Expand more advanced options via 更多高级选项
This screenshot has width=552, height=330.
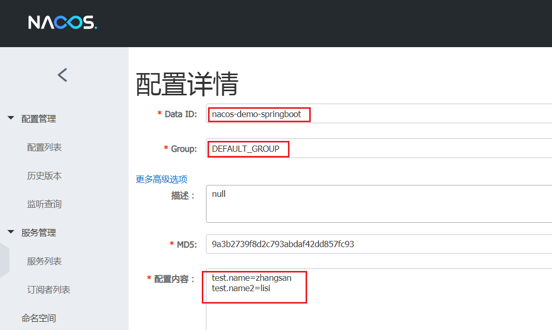(x=161, y=179)
